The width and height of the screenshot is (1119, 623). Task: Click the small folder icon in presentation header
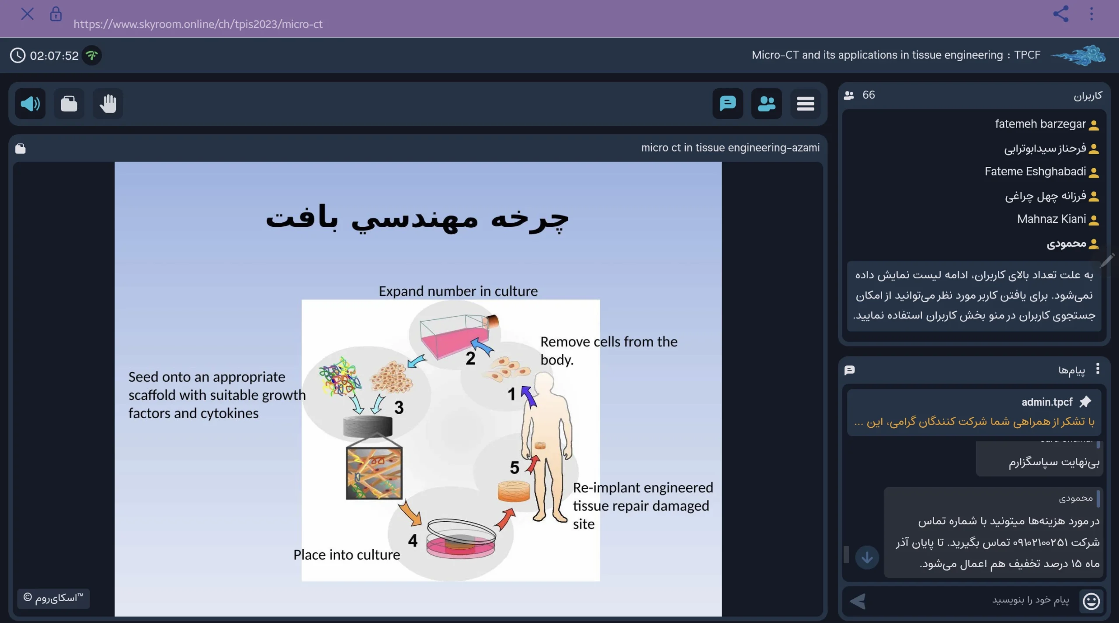point(20,149)
